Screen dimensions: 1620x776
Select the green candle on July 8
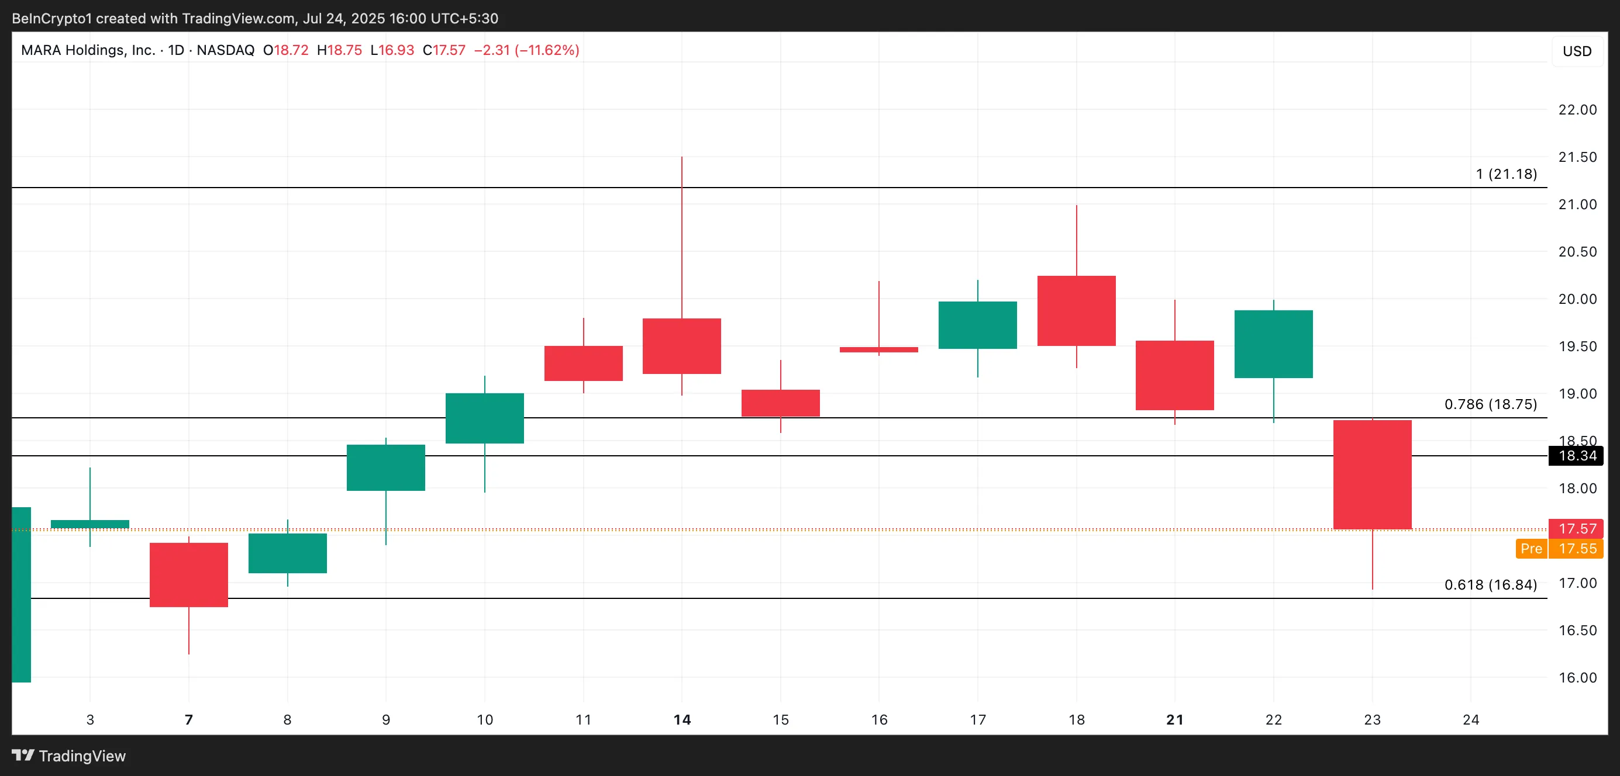287,553
